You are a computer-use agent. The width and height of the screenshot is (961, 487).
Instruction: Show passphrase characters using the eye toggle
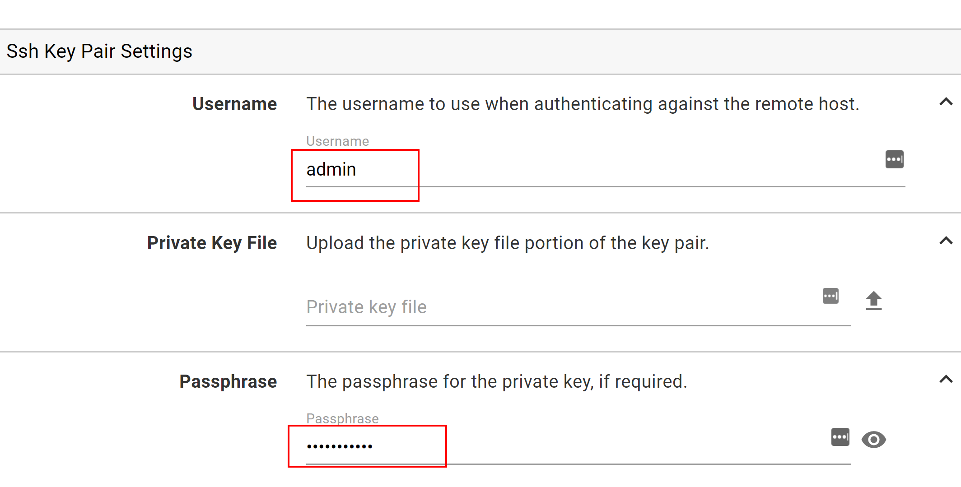[x=874, y=439]
